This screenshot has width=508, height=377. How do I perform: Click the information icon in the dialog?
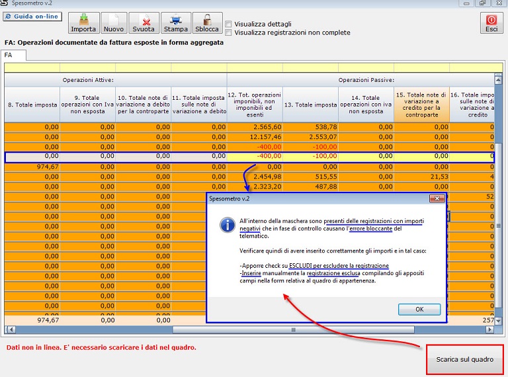pyautogui.click(x=228, y=225)
